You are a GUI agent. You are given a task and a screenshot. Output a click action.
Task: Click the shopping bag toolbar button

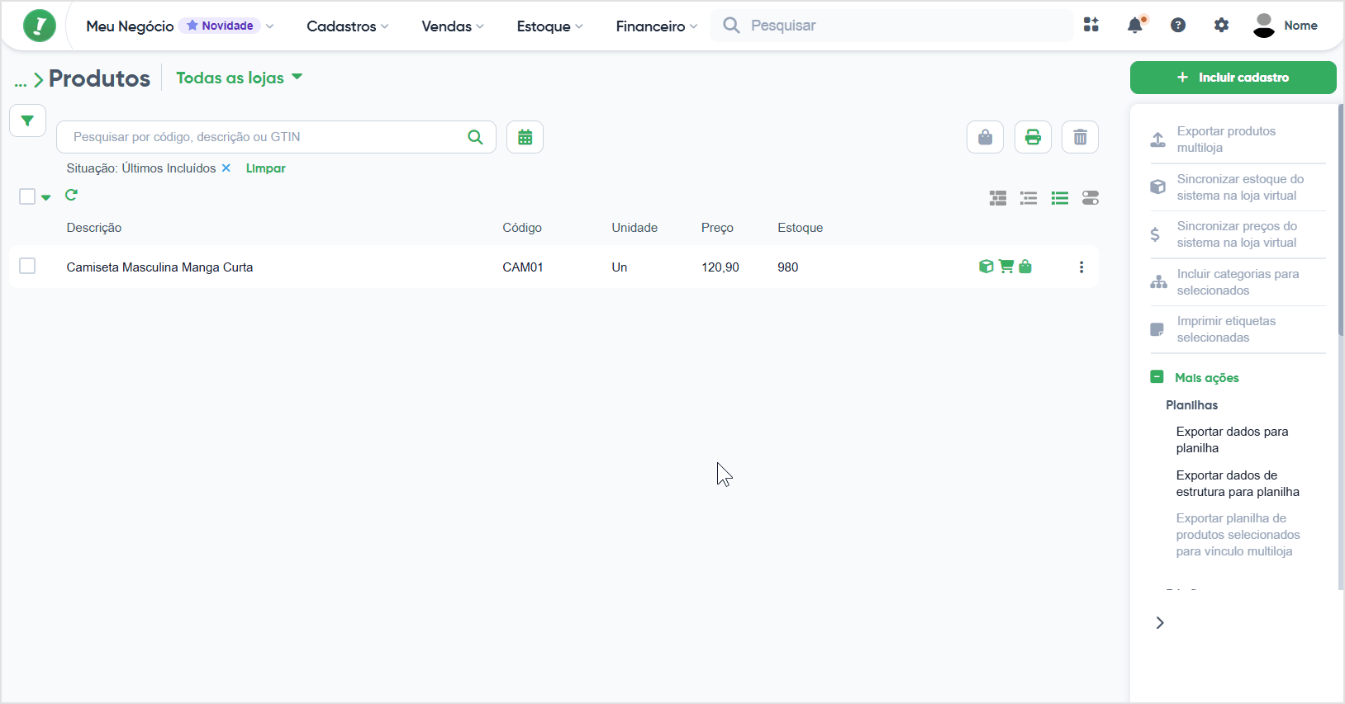(985, 137)
